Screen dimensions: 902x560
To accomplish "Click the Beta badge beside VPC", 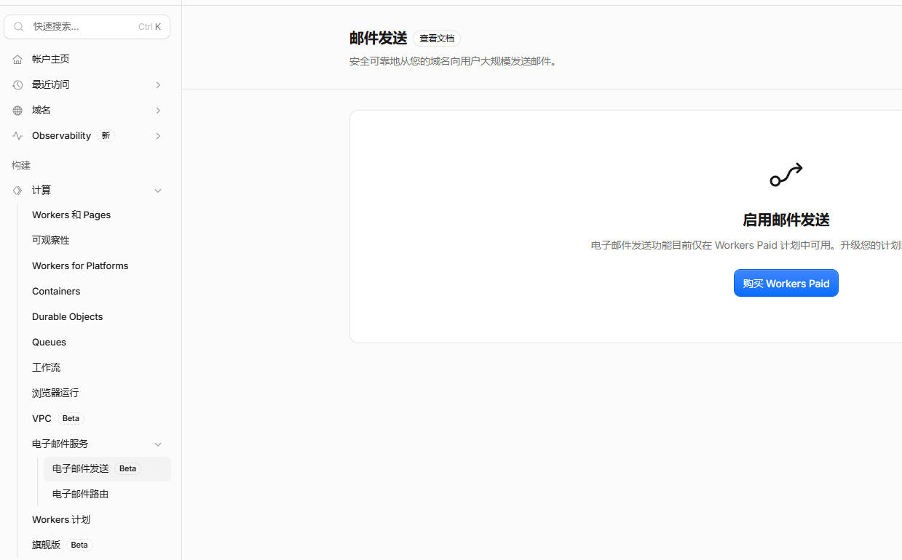I will (x=71, y=419).
